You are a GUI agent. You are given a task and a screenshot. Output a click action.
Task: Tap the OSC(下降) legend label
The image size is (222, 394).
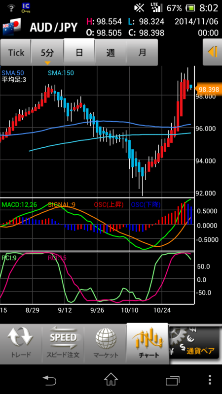(146, 204)
